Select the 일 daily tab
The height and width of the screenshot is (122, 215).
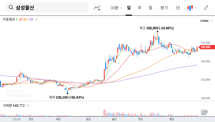click(129, 8)
